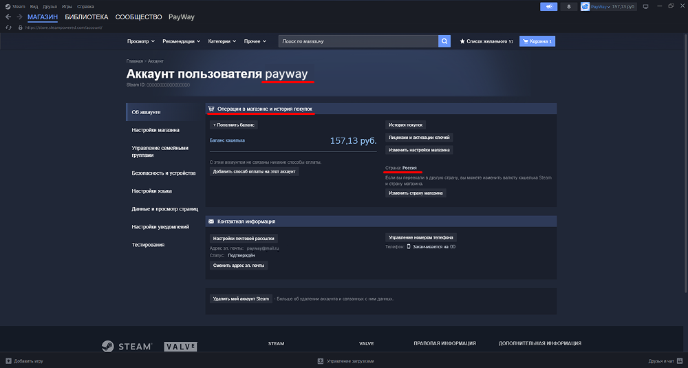Click the Главная breadcrumb link
Viewport: 688px width, 368px height.
pos(135,61)
